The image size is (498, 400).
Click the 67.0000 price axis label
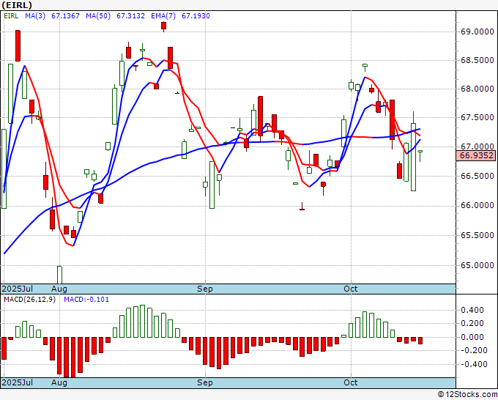coord(477,147)
